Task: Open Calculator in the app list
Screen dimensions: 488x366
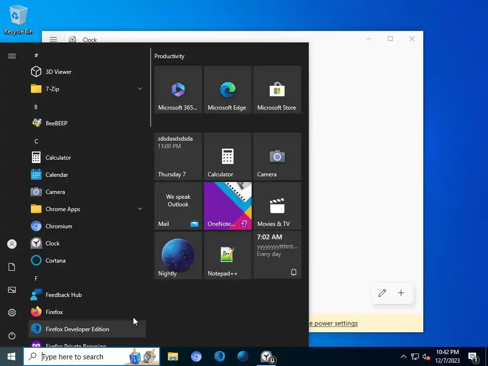Action: (x=87, y=157)
